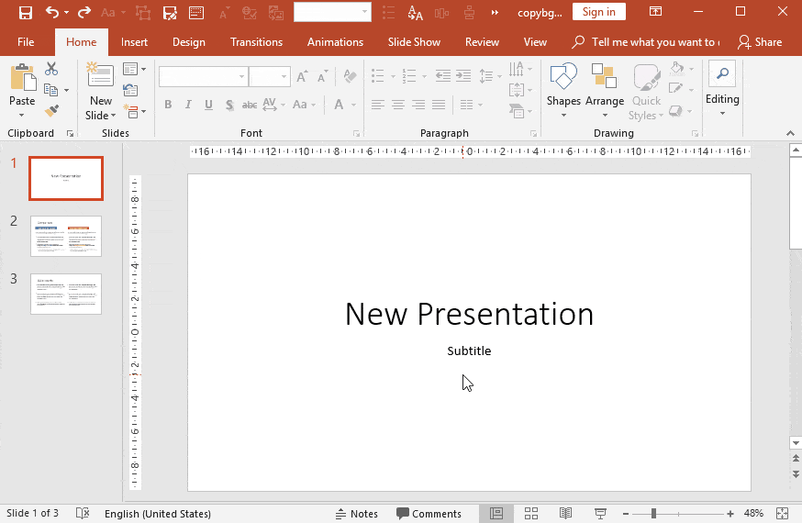Open the Insert tab

pos(134,42)
